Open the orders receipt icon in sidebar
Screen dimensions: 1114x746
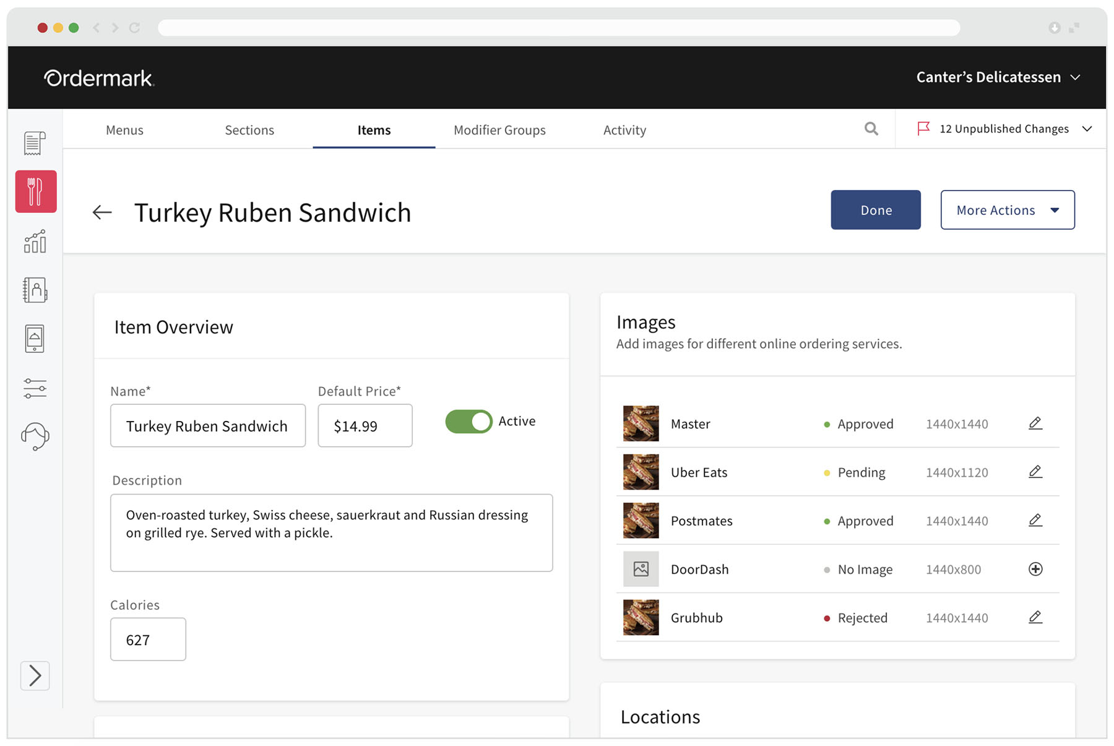pos(35,143)
